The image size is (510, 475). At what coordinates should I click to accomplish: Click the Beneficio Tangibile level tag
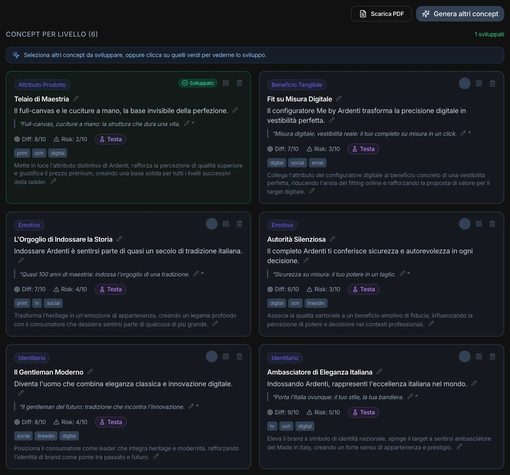pyautogui.click(x=297, y=85)
